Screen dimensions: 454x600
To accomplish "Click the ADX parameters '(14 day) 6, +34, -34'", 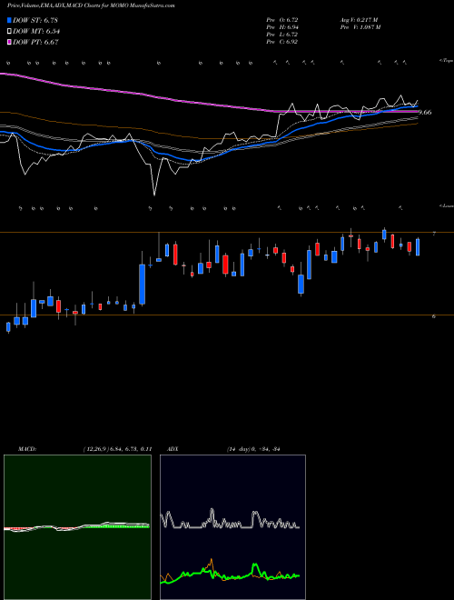I will pyautogui.click(x=253, y=449).
